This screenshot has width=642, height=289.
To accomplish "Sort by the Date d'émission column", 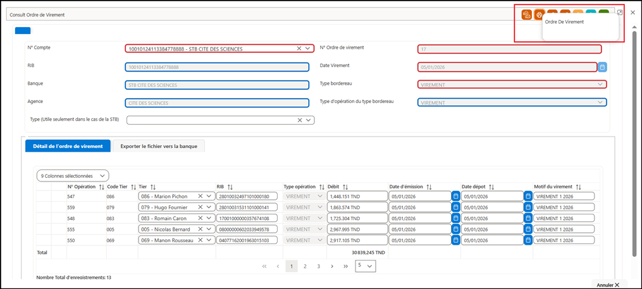I will pos(429,187).
